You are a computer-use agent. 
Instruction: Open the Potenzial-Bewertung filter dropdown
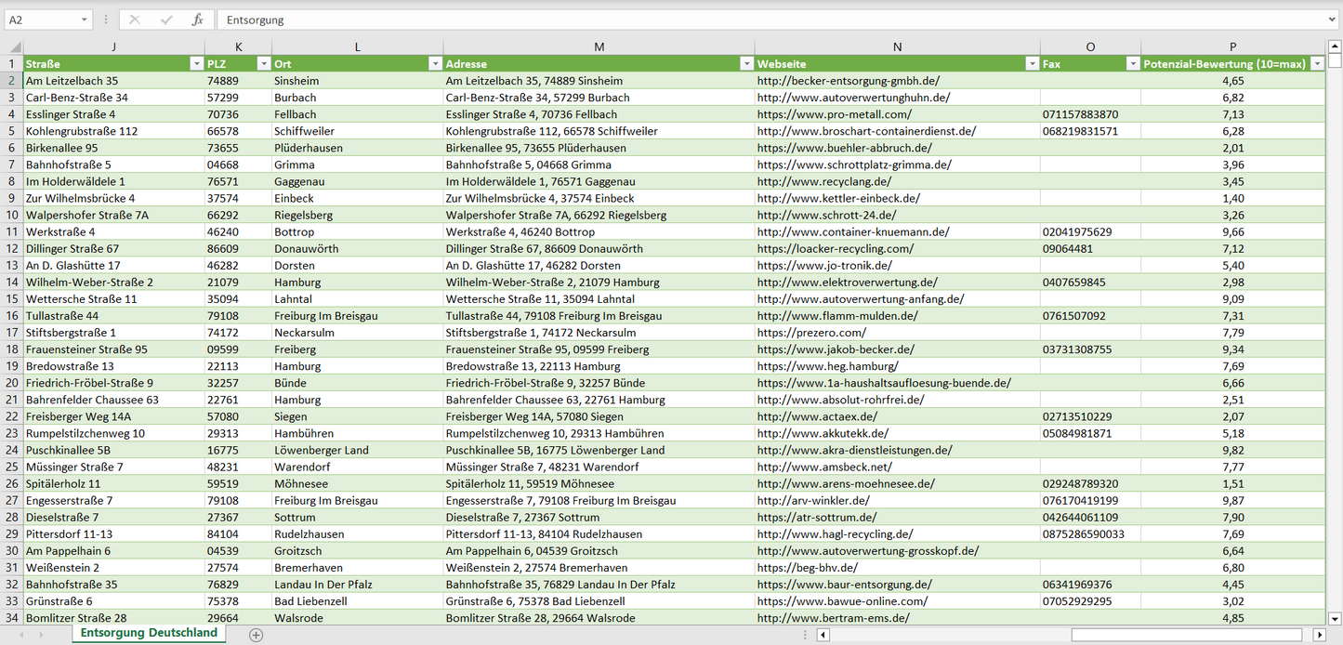(1316, 64)
